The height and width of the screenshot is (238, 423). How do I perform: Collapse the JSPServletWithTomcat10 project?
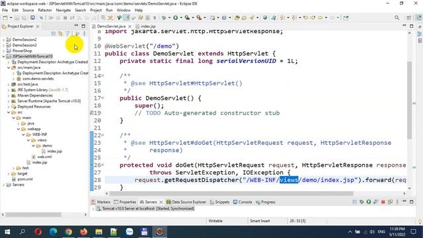(x=3, y=56)
